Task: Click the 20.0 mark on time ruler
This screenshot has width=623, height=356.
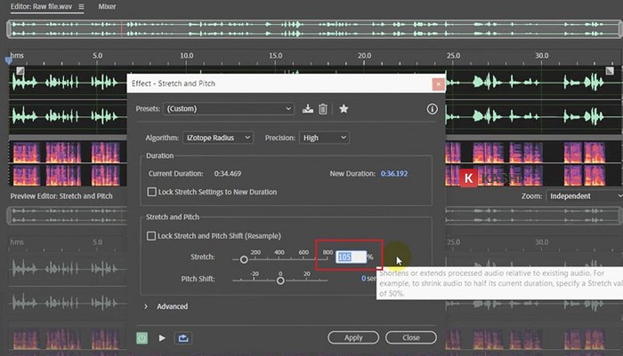Action: [x=364, y=56]
